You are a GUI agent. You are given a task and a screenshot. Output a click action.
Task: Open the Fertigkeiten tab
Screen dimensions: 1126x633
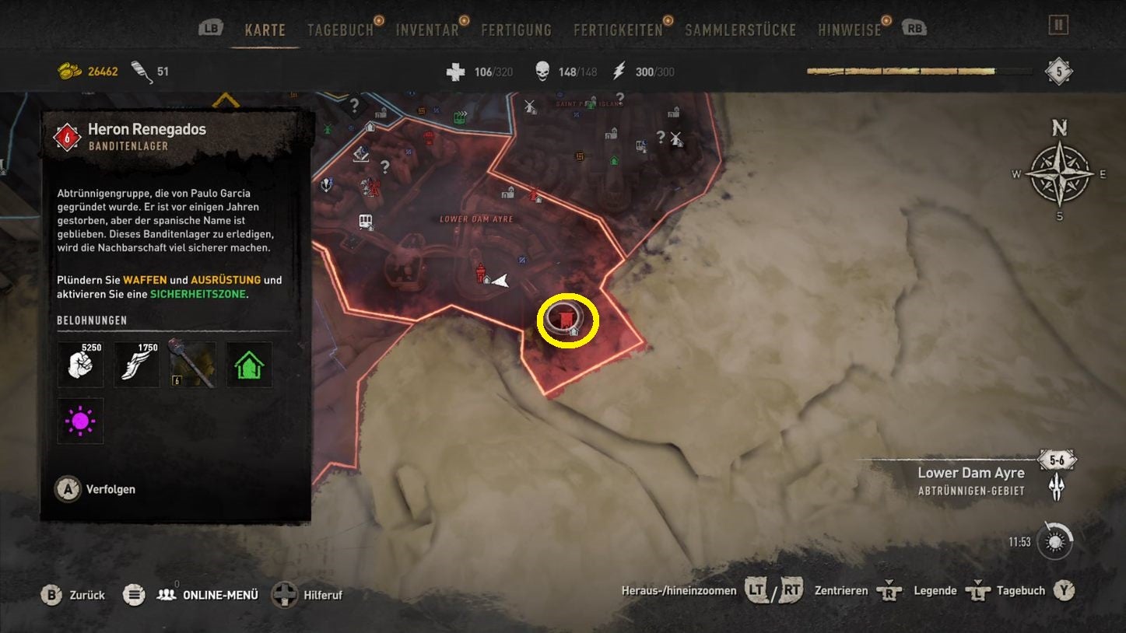618,30
